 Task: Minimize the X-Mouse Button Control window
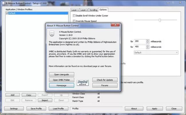point(168,3)
